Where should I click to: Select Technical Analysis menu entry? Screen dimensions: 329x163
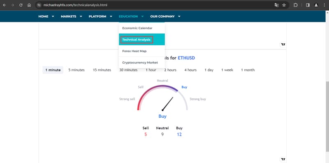pos(142,39)
